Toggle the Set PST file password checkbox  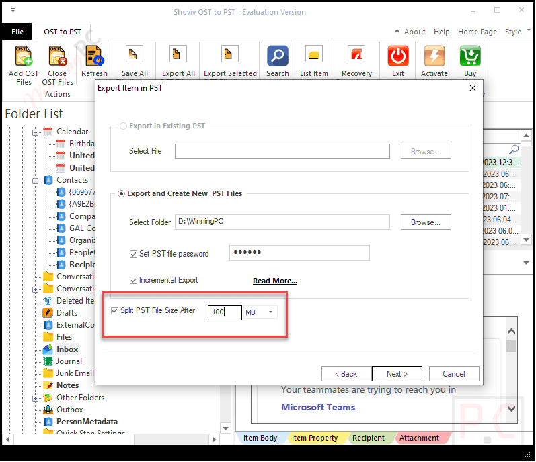[x=133, y=255]
